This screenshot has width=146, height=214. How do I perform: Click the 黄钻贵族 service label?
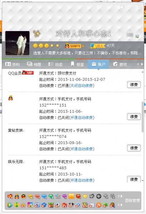[15, 131]
